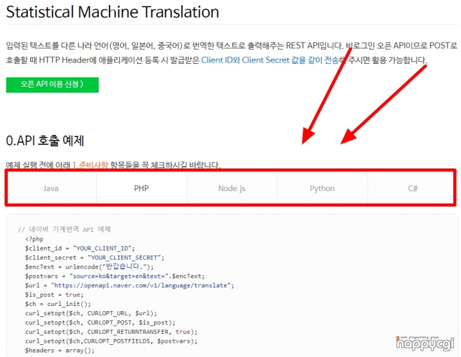Click the $is_post = true code line

click(x=54, y=295)
